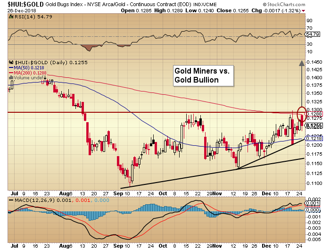This screenshot has width=330, height=250.
Task: Click the candlestick icon beside $HUI:$GOLD (Daily)
Action: tap(11, 61)
